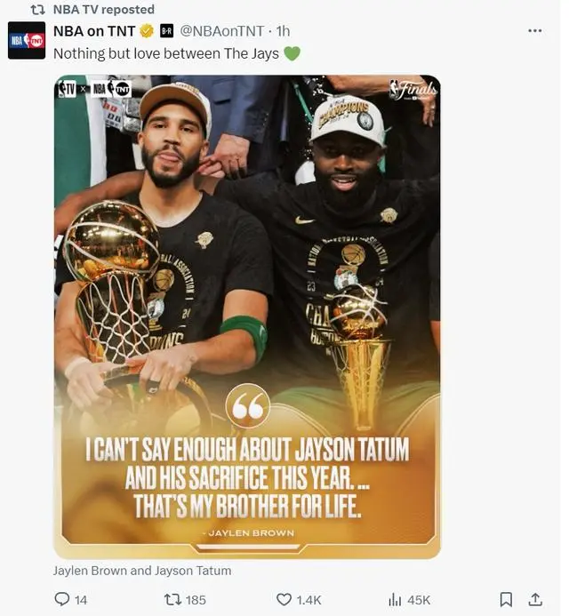
Task: Click the share upload icon
Action: click(535, 599)
